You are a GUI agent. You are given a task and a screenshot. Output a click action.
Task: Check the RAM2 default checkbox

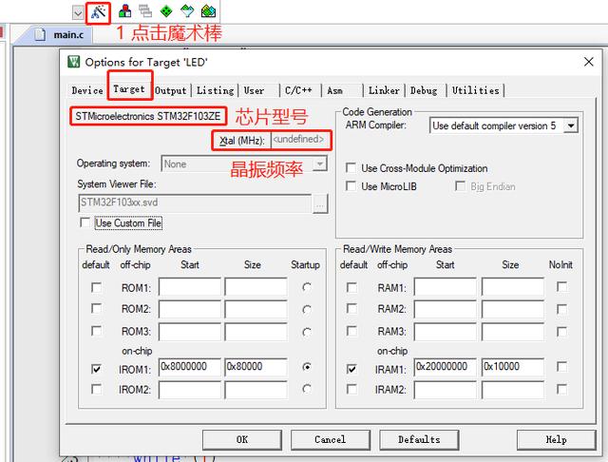point(351,309)
